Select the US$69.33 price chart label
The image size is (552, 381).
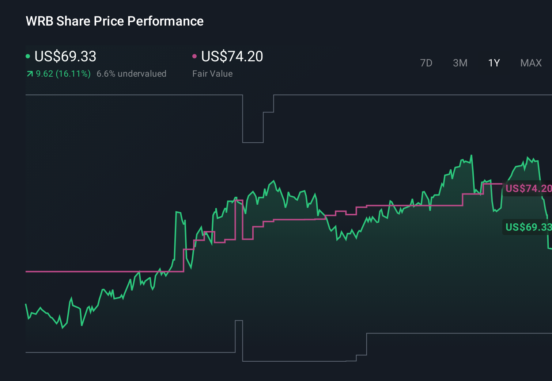point(528,227)
